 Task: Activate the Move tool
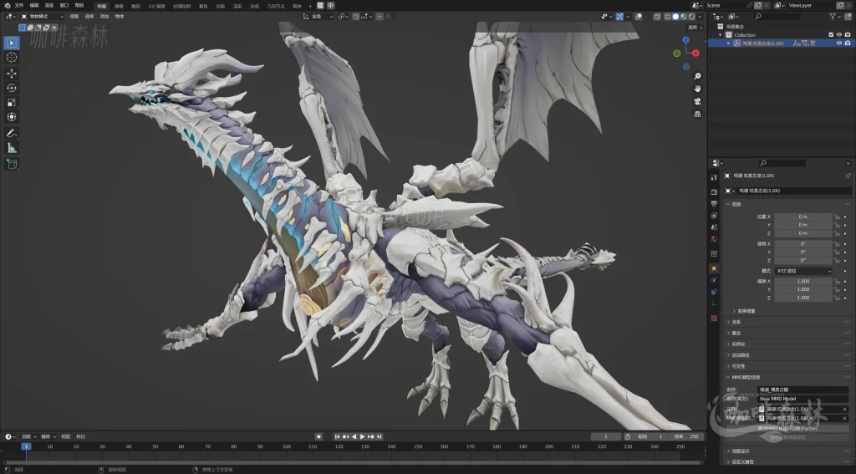coord(12,73)
